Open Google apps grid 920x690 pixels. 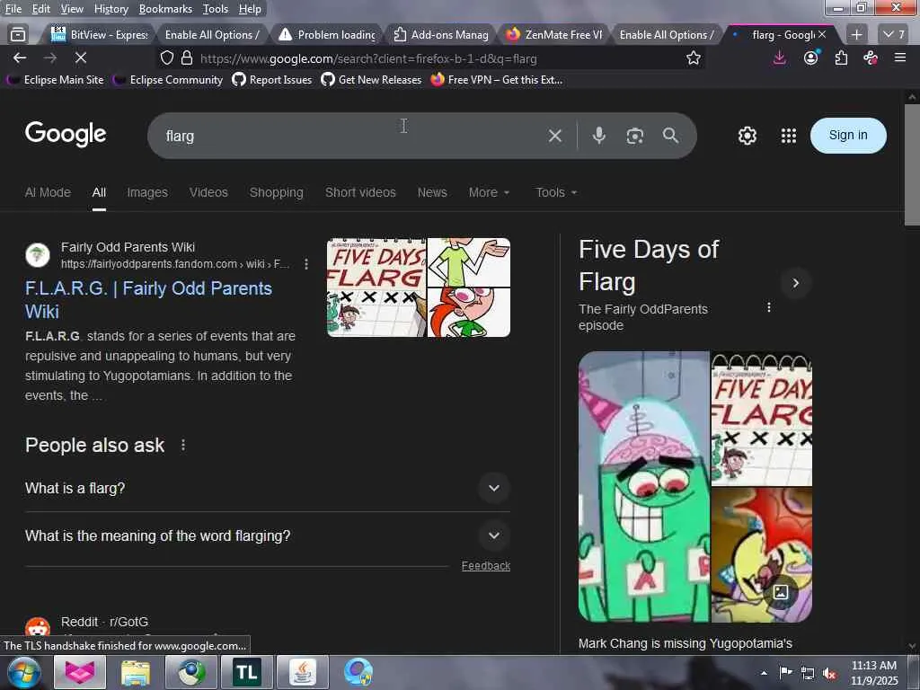789,136
